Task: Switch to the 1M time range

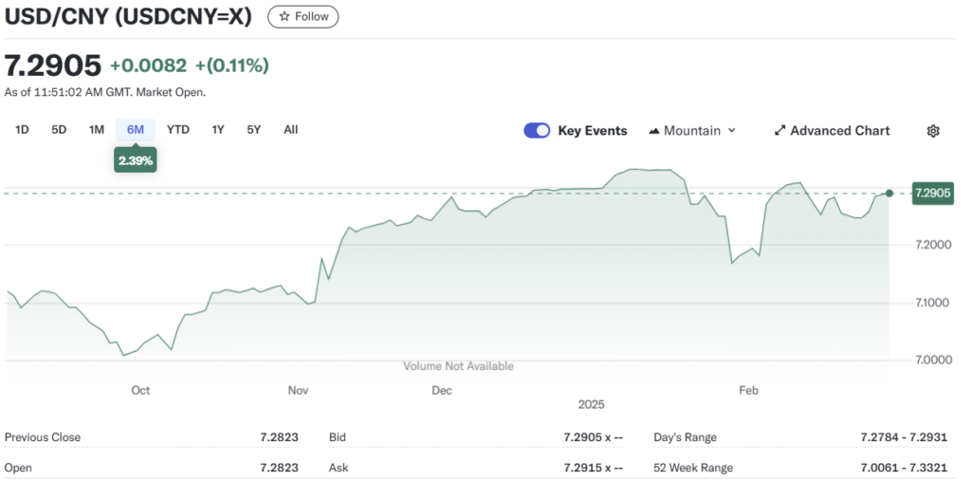Action: (x=97, y=130)
